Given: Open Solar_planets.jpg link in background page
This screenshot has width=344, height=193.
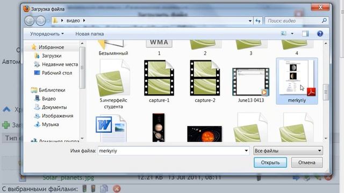Looking at the screenshot, I should point(68,177).
